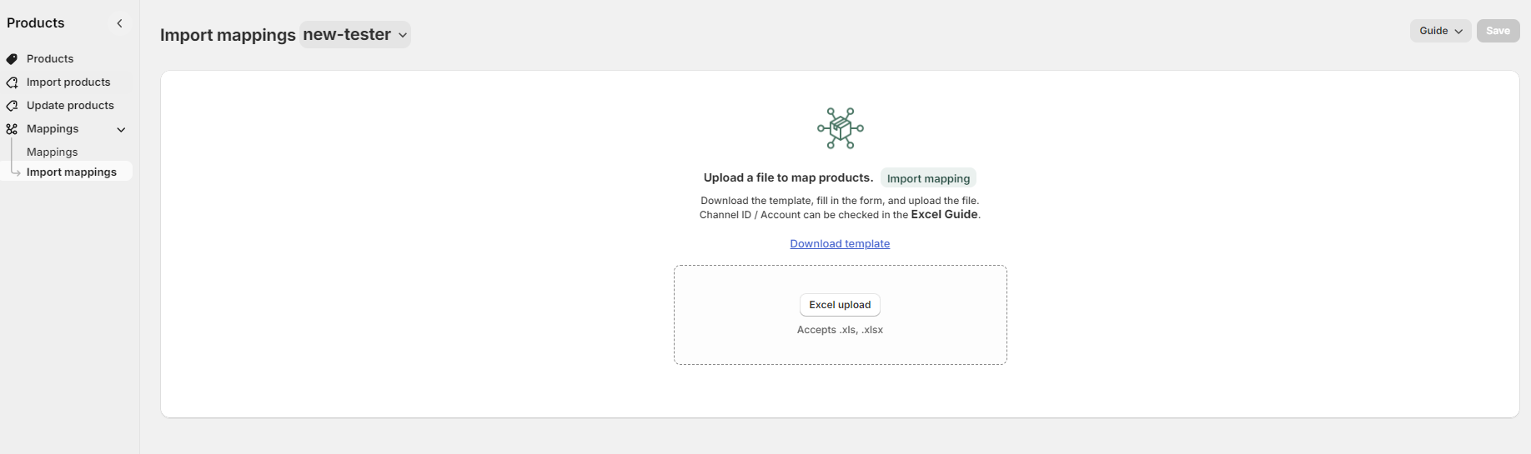Open the Import products menu item

(67, 82)
